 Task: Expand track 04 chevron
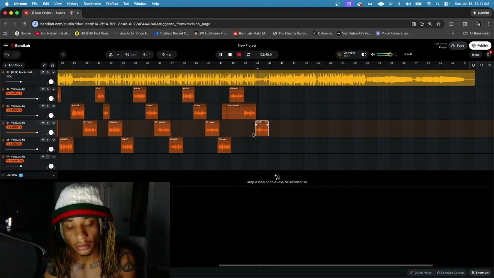(x=54, y=123)
